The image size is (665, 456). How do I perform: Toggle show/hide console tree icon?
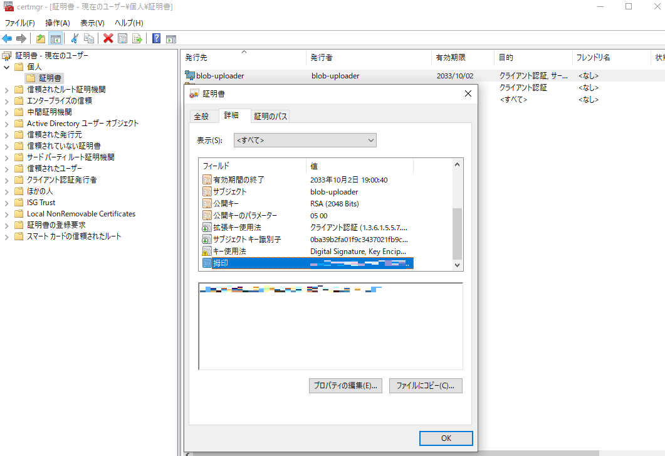[x=55, y=39]
